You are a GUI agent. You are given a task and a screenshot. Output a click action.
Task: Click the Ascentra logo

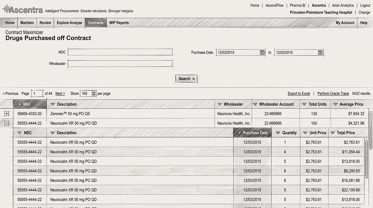click(23, 10)
